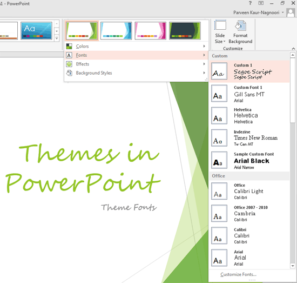
Task: Click the Fonts letter A icon
Action: [x=69, y=55]
